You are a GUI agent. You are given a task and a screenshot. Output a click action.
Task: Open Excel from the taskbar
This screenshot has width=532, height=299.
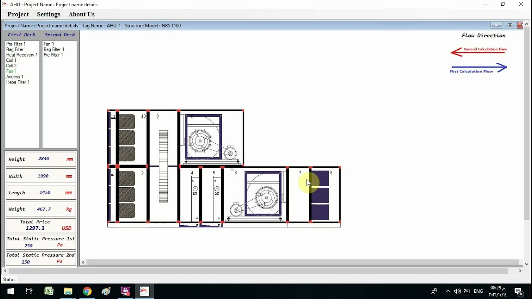[49, 291]
